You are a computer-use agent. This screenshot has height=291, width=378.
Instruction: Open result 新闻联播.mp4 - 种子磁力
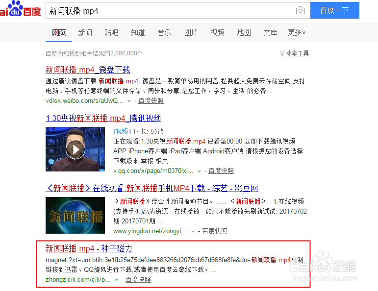click(x=89, y=248)
